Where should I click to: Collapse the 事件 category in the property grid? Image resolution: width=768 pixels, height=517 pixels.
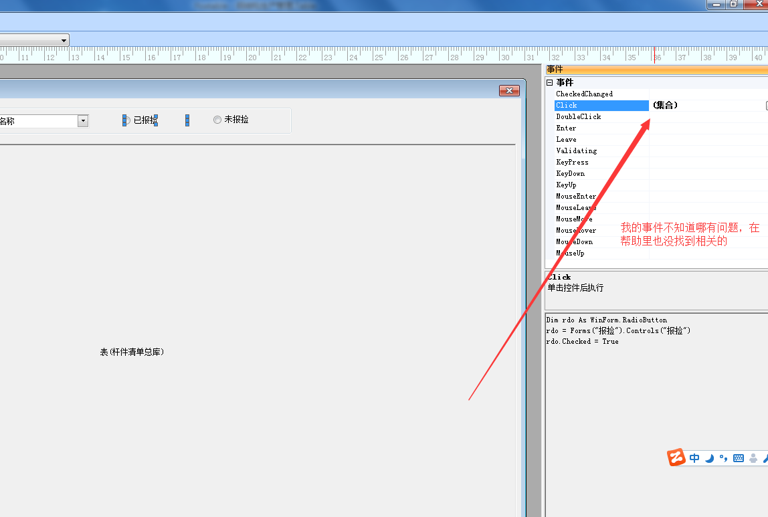click(550, 82)
